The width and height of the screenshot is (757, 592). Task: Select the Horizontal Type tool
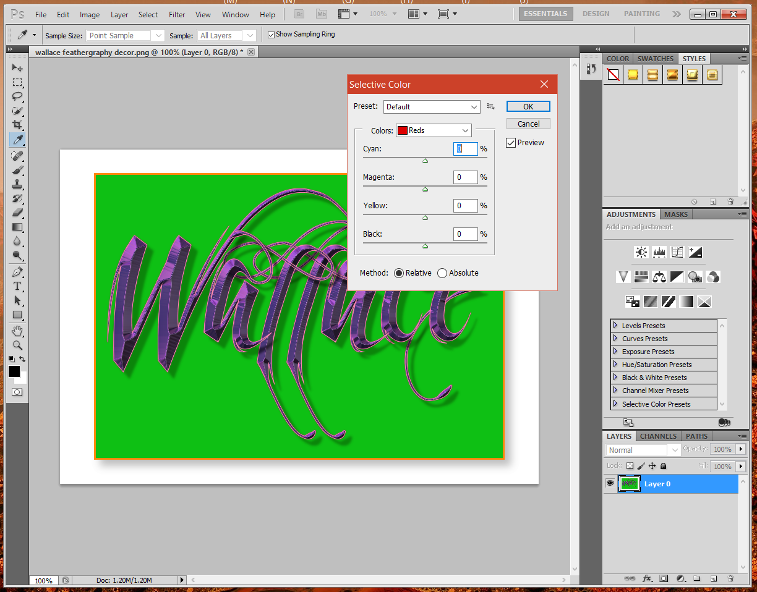pos(17,286)
